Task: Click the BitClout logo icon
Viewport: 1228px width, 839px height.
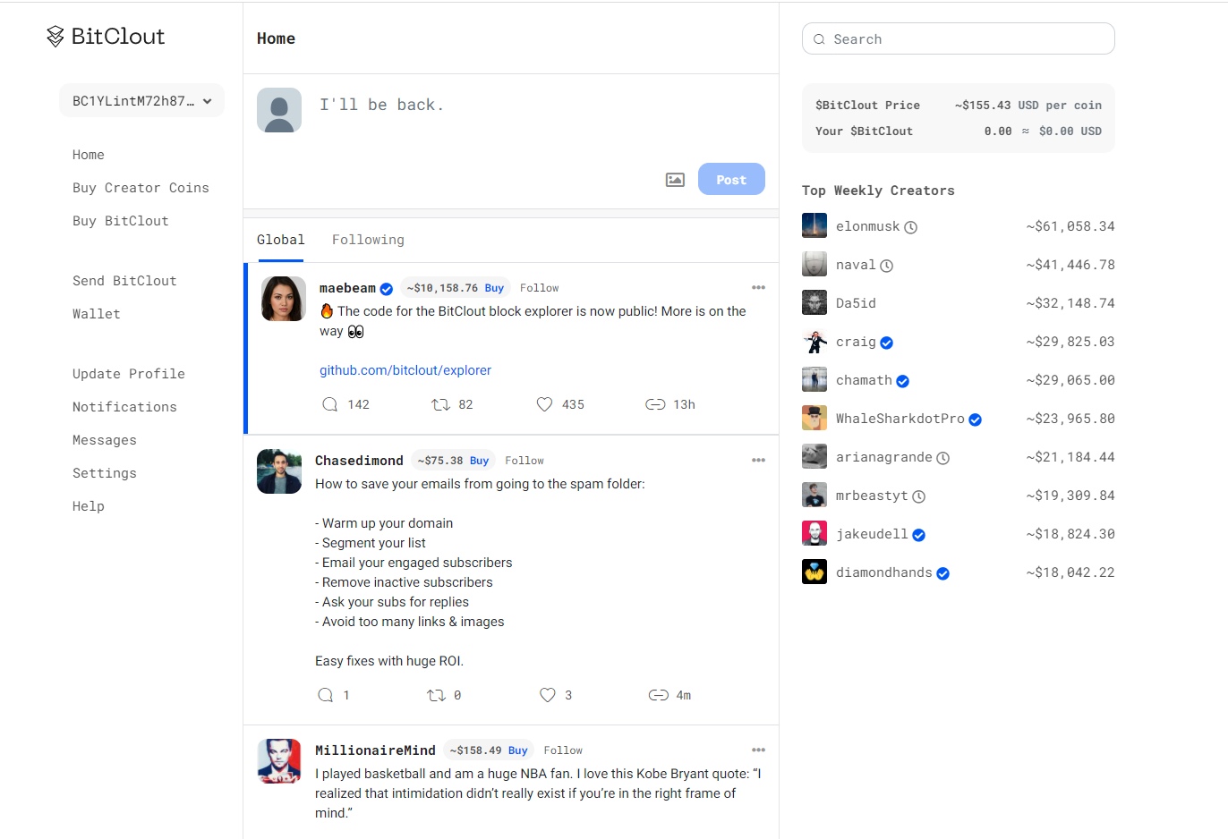Action: [x=55, y=36]
